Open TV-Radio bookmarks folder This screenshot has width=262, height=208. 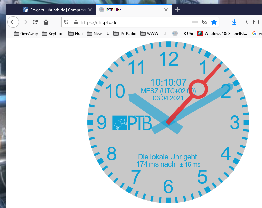point(125,34)
